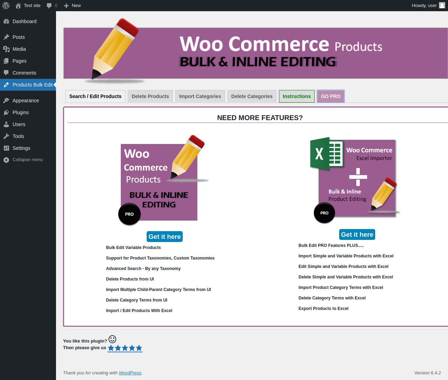The height and width of the screenshot is (380, 448).
Task: Click the Tools wrench icon
Action: point(6,136)
